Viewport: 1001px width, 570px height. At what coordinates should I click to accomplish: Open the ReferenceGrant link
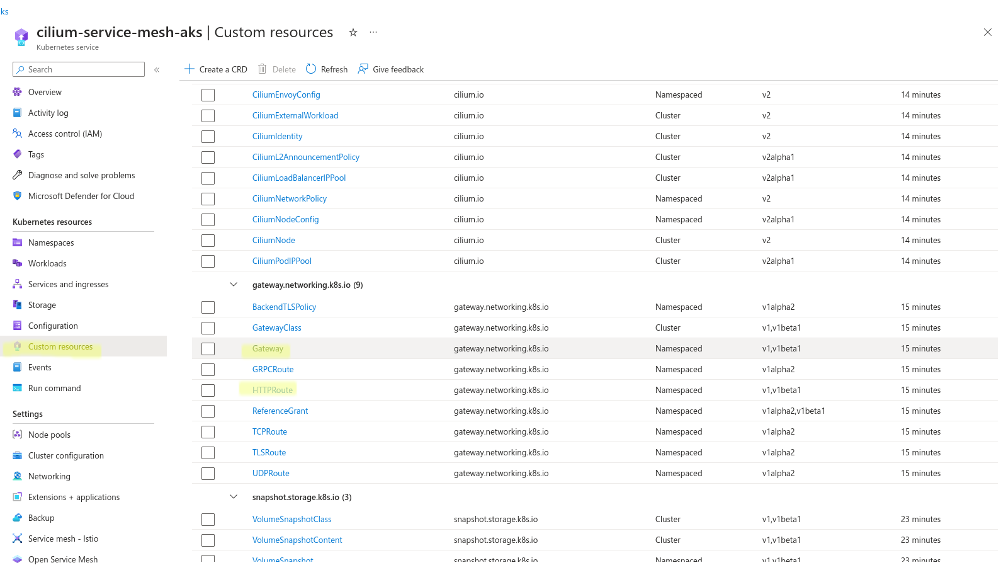click(x=280, y=411)
